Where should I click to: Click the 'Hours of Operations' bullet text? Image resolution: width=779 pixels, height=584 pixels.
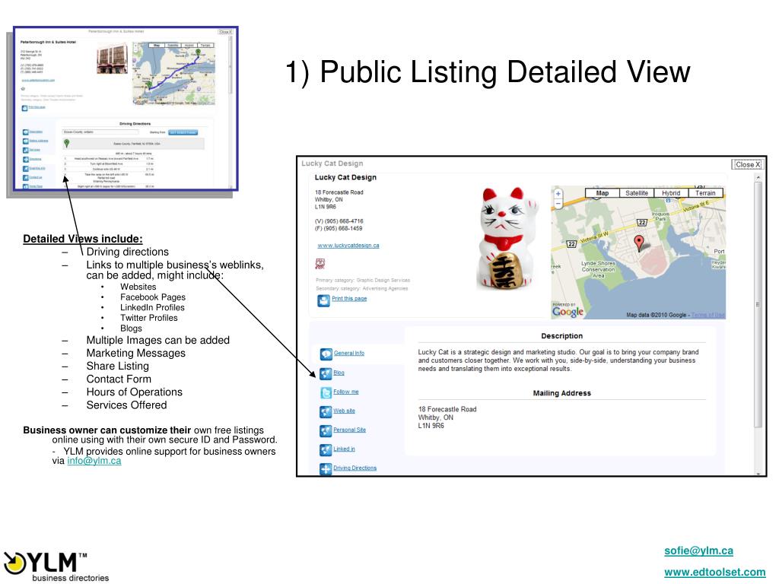coord(134,392)
